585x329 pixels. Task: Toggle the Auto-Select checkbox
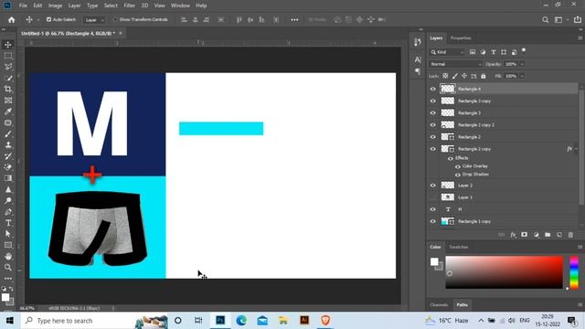(48, 19)
